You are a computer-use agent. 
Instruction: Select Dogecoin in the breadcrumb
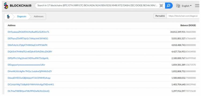click(22, 16)
